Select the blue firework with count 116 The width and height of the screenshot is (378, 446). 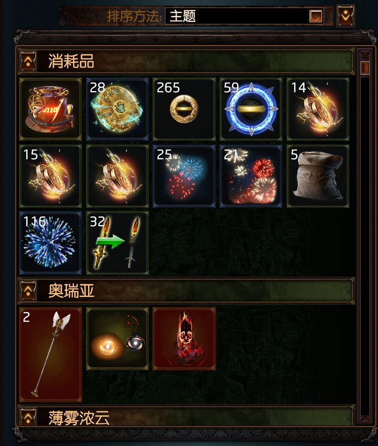coord(50,243)
